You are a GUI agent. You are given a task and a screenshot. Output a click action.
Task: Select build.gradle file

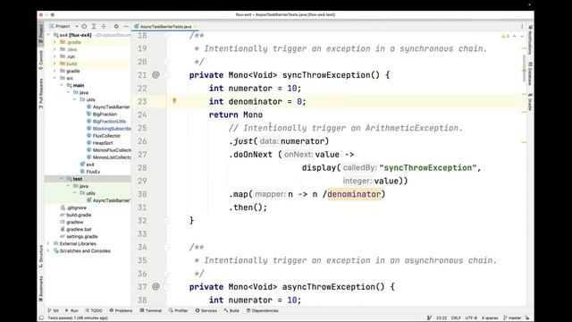click(x=75, y=215)
